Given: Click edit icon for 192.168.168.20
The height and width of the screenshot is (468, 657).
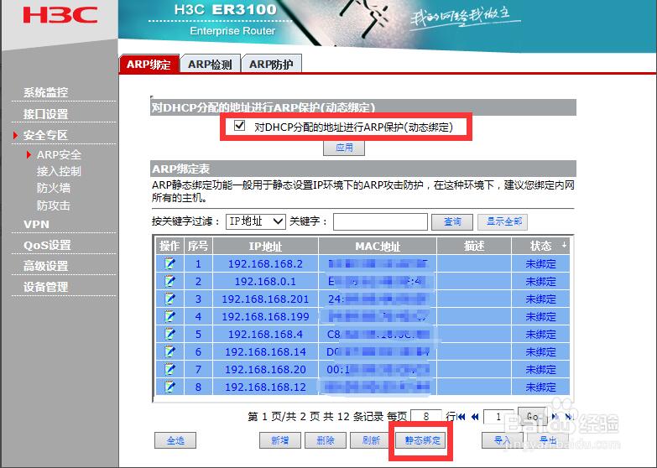Looking at the screenshot, I should [x=169, y=369].
